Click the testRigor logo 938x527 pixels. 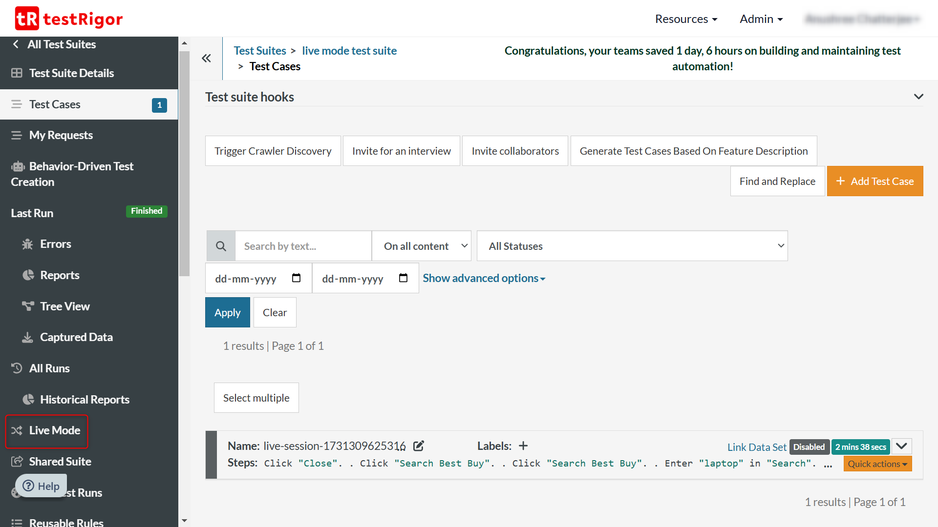click(x=69, y=19)
